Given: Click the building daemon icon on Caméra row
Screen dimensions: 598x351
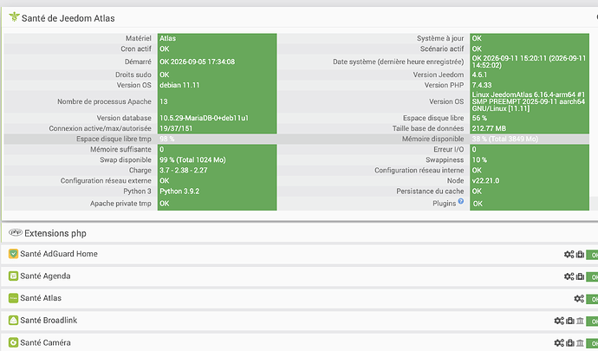Looking at the screenshot, I should coord(580,343).
